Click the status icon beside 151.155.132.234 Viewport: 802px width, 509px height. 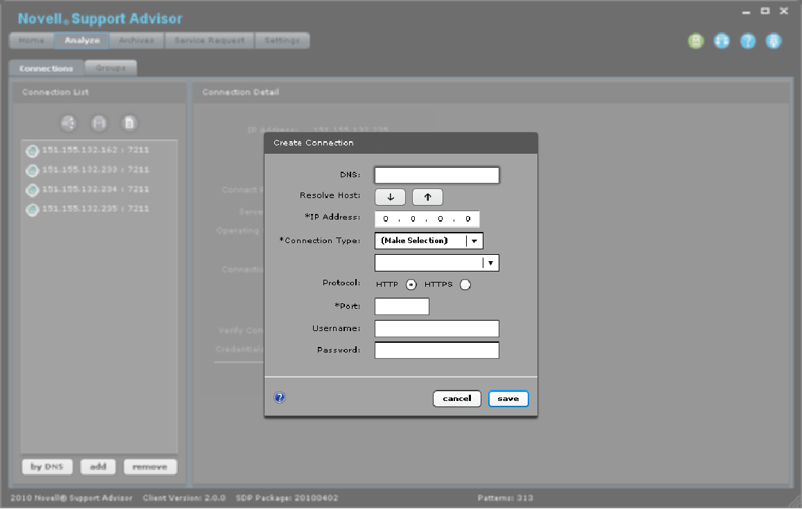click(33, 190)
